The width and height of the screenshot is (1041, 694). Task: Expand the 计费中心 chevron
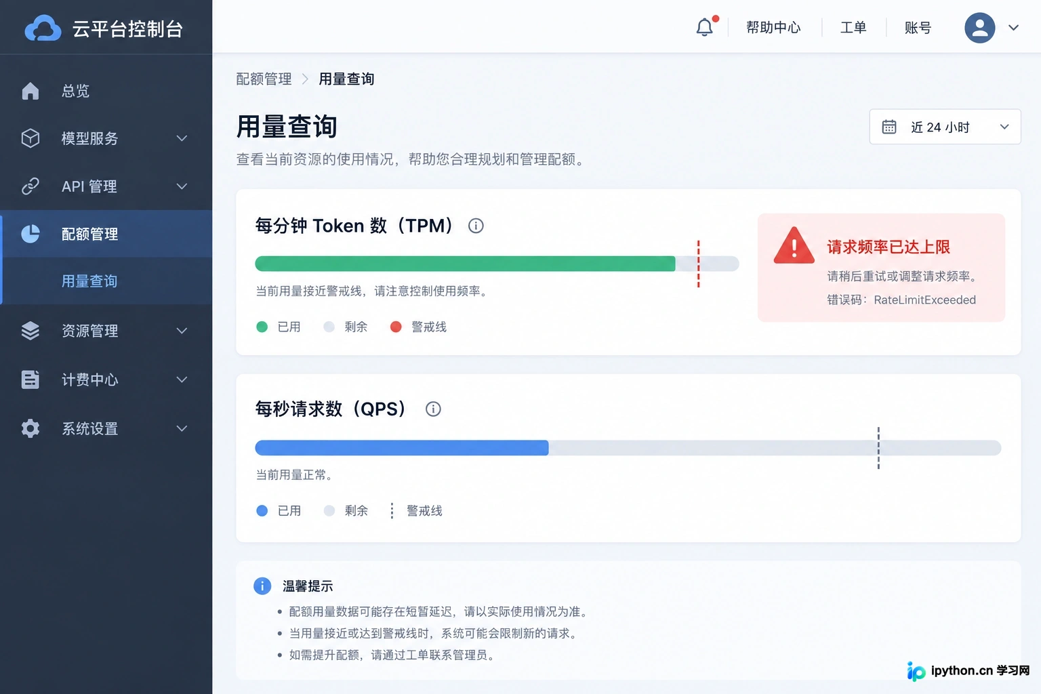coord(182,380)
